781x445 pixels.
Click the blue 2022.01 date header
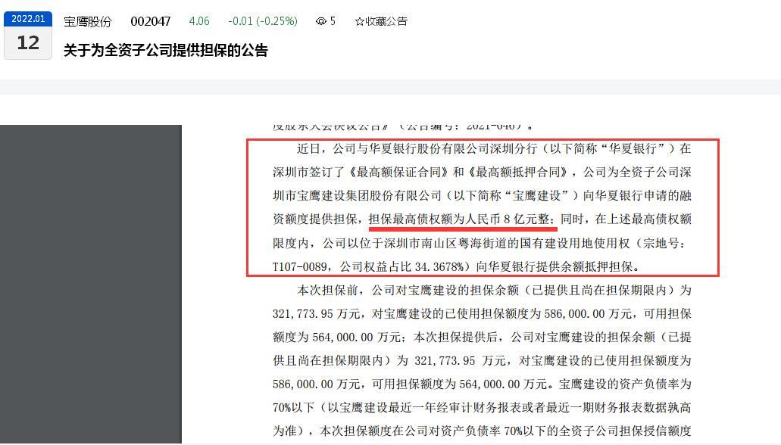pyautogui.click(x=28, y=19)
